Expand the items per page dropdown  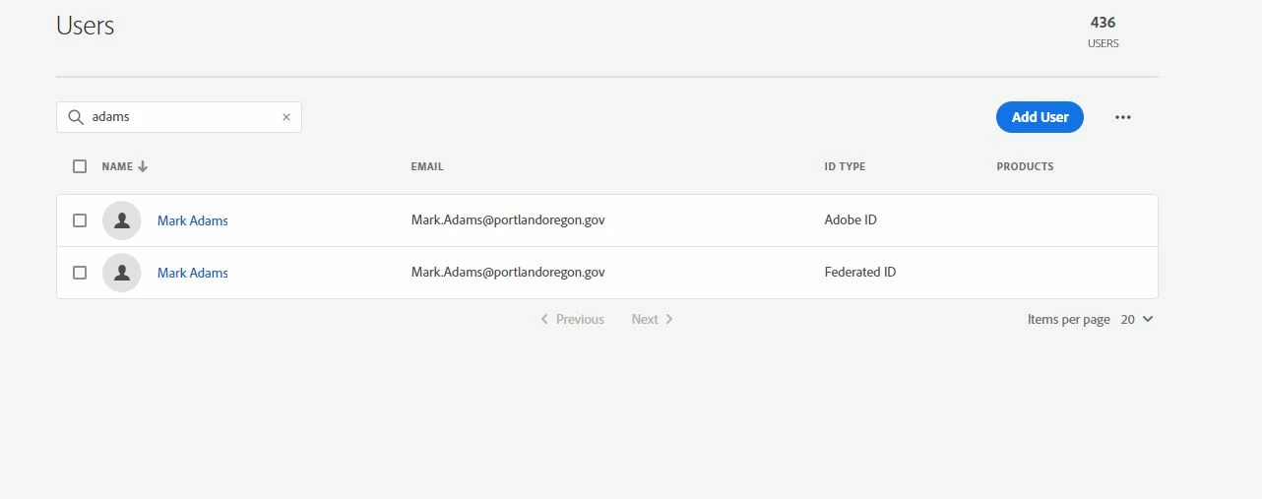pyautogui.click(x=1137, y=319)
